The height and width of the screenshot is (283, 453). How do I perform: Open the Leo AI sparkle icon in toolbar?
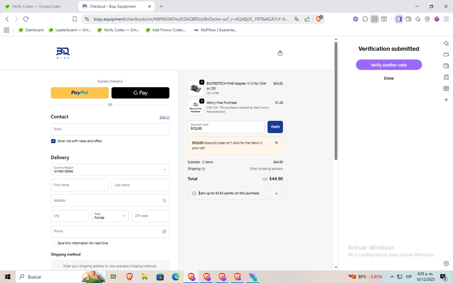[x=418, y=19]
